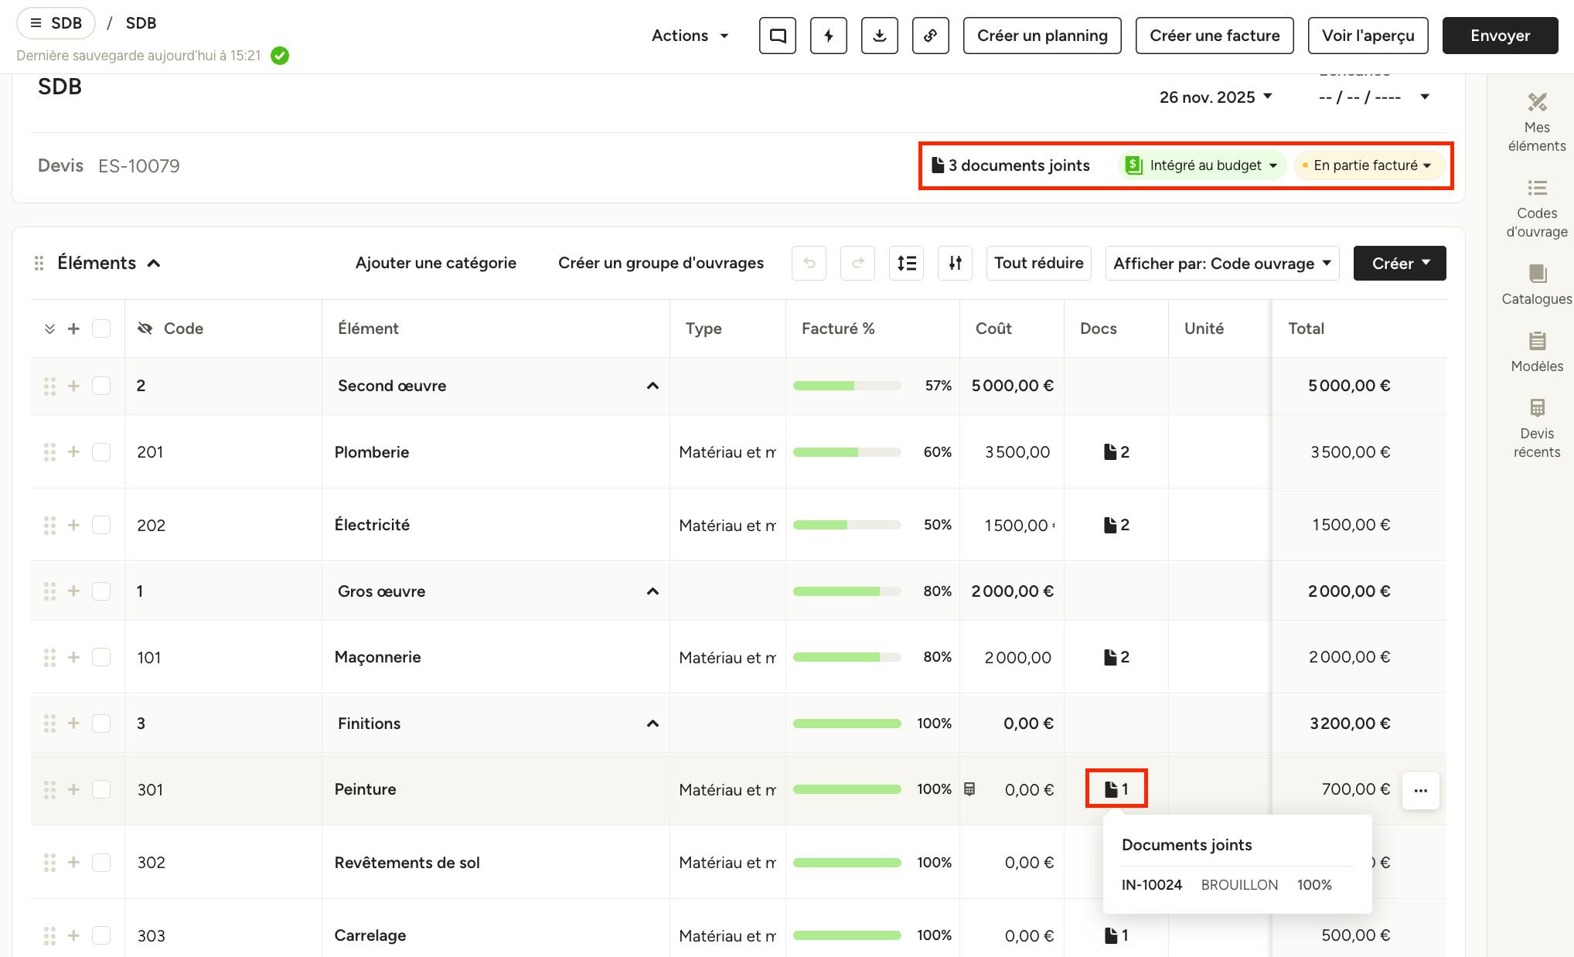Open the Actions dropdown menu

tap(690, 36)
